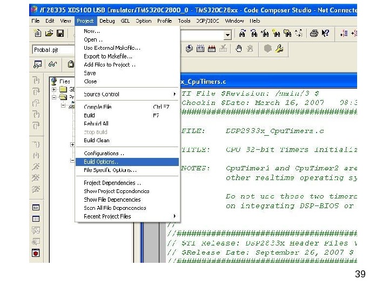
Task: Select Compile File menu entry
Action: point(127,107)
